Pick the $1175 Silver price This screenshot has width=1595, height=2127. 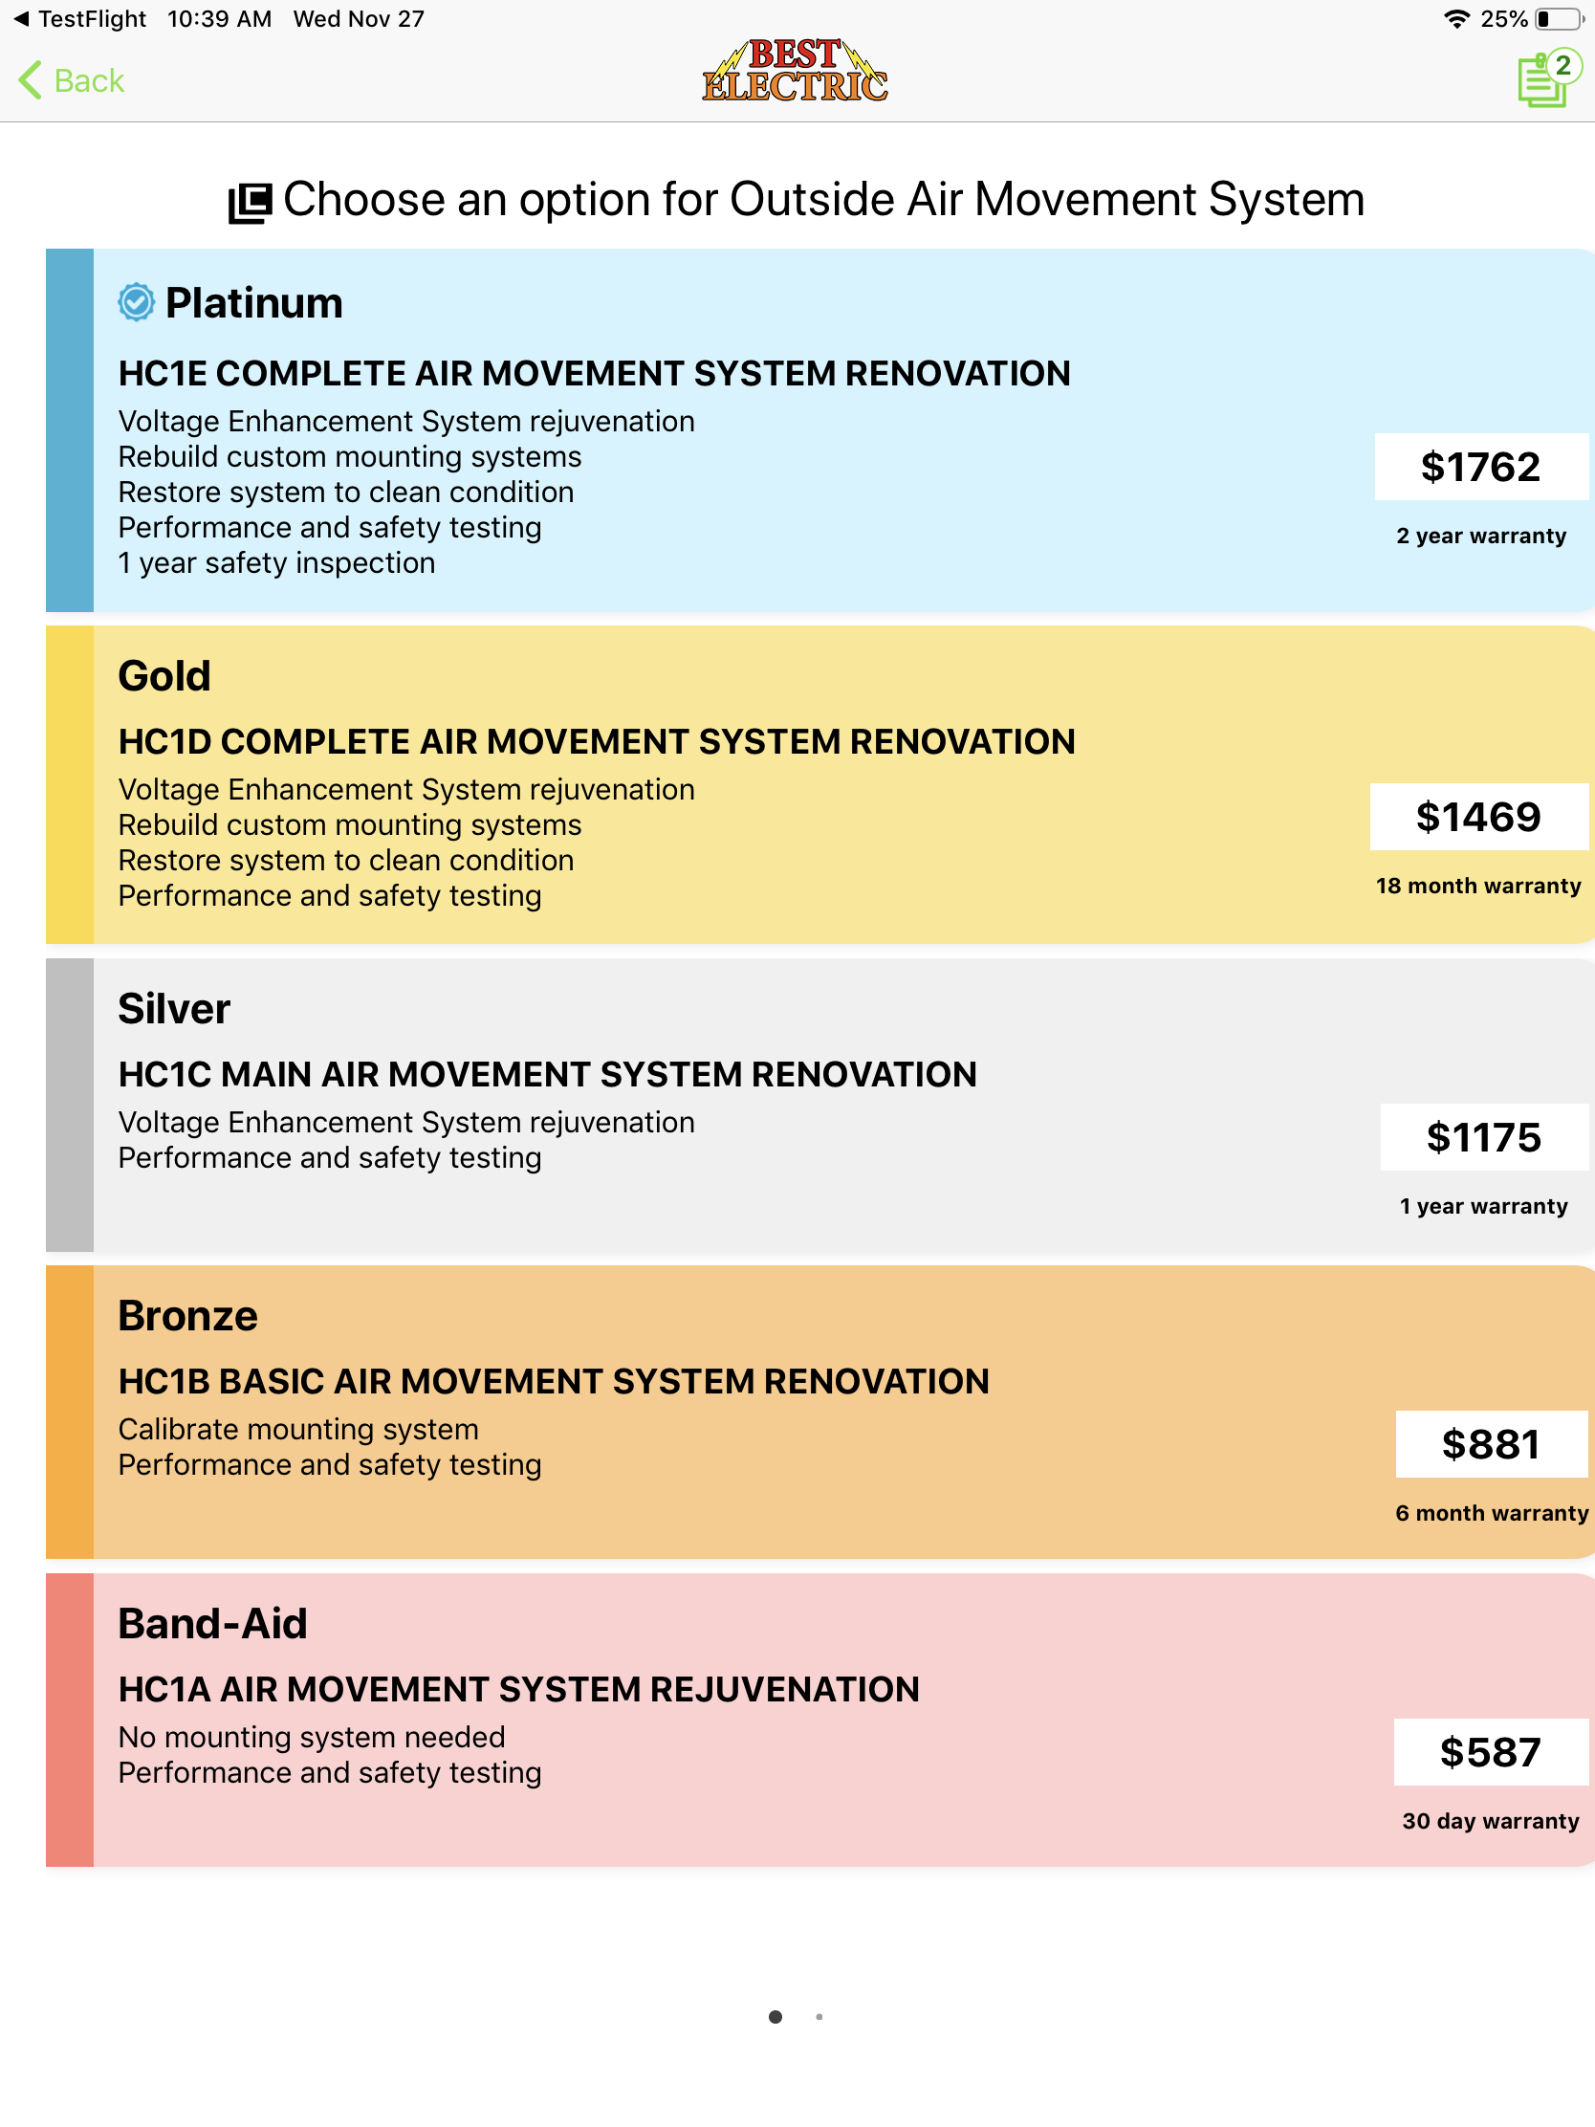coord(1482,1137)
